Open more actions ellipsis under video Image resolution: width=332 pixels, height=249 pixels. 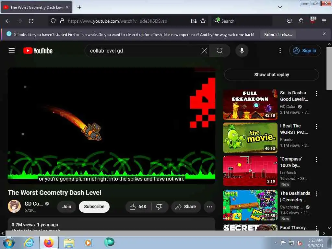click(209, 207)
